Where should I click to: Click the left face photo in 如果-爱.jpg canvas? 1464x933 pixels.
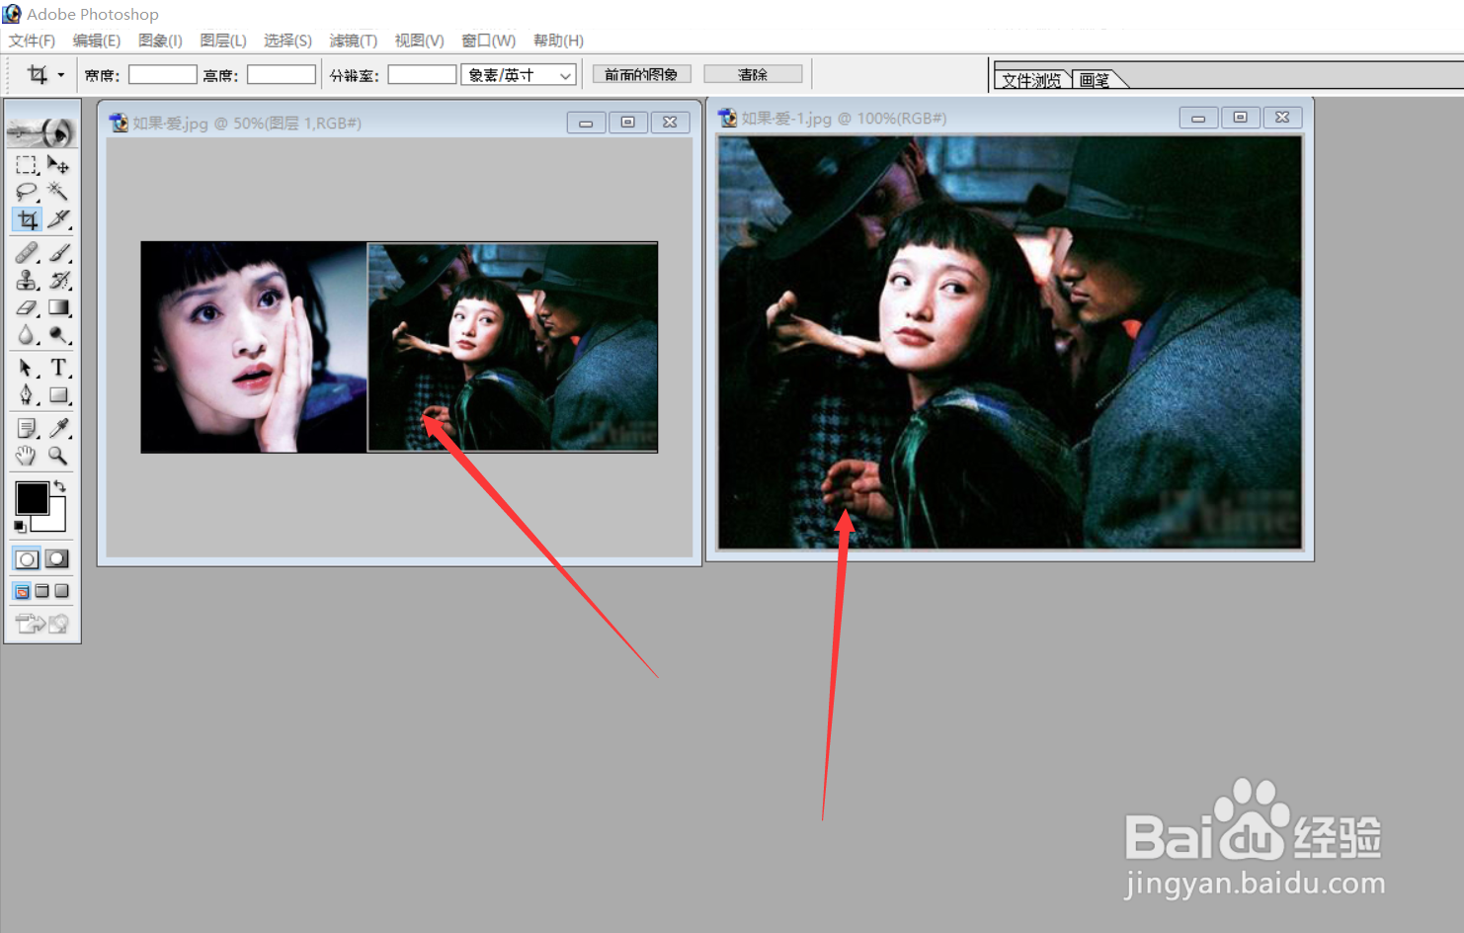[254, 347]
